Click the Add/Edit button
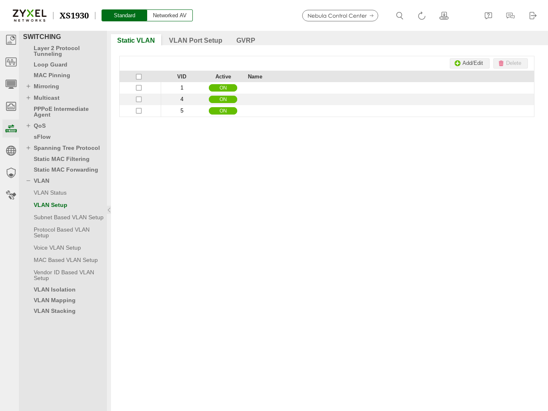 pos(469,63)
